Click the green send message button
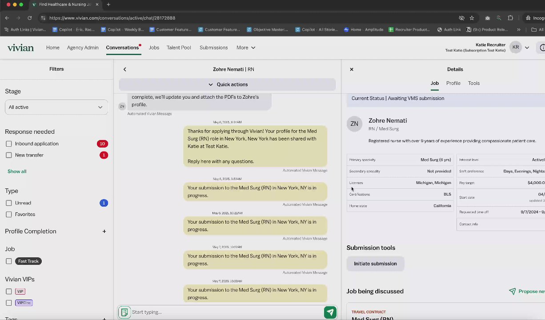The width and height of the screenshot is (545, 320). (330, 312)
